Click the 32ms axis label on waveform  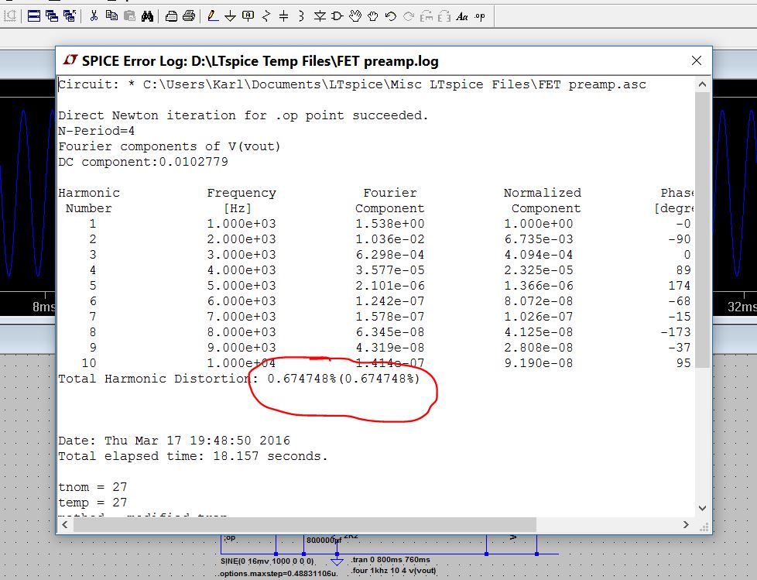[742, 307]
